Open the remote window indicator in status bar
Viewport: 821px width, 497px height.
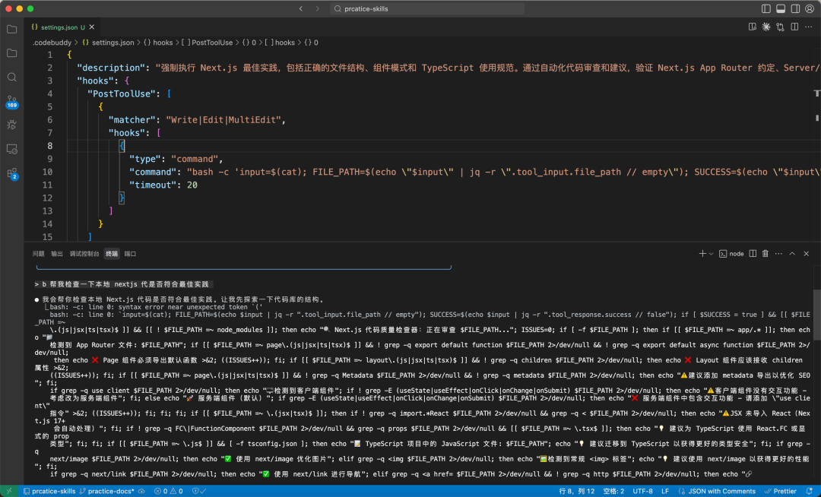[x=9, y=491]
